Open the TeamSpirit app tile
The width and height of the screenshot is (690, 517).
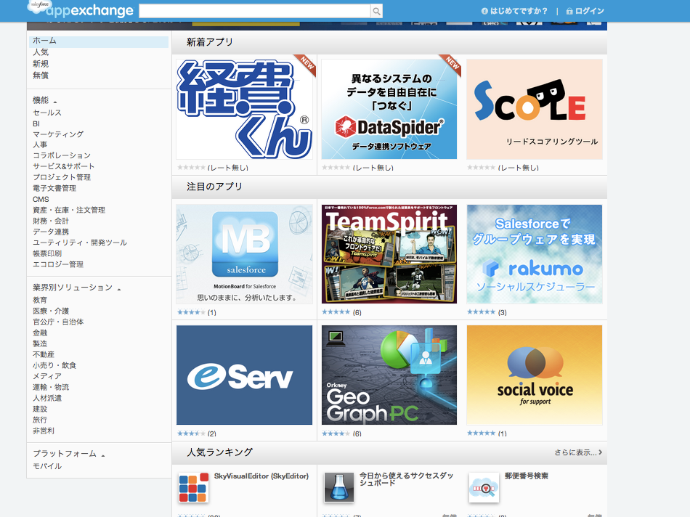point(389,254)
